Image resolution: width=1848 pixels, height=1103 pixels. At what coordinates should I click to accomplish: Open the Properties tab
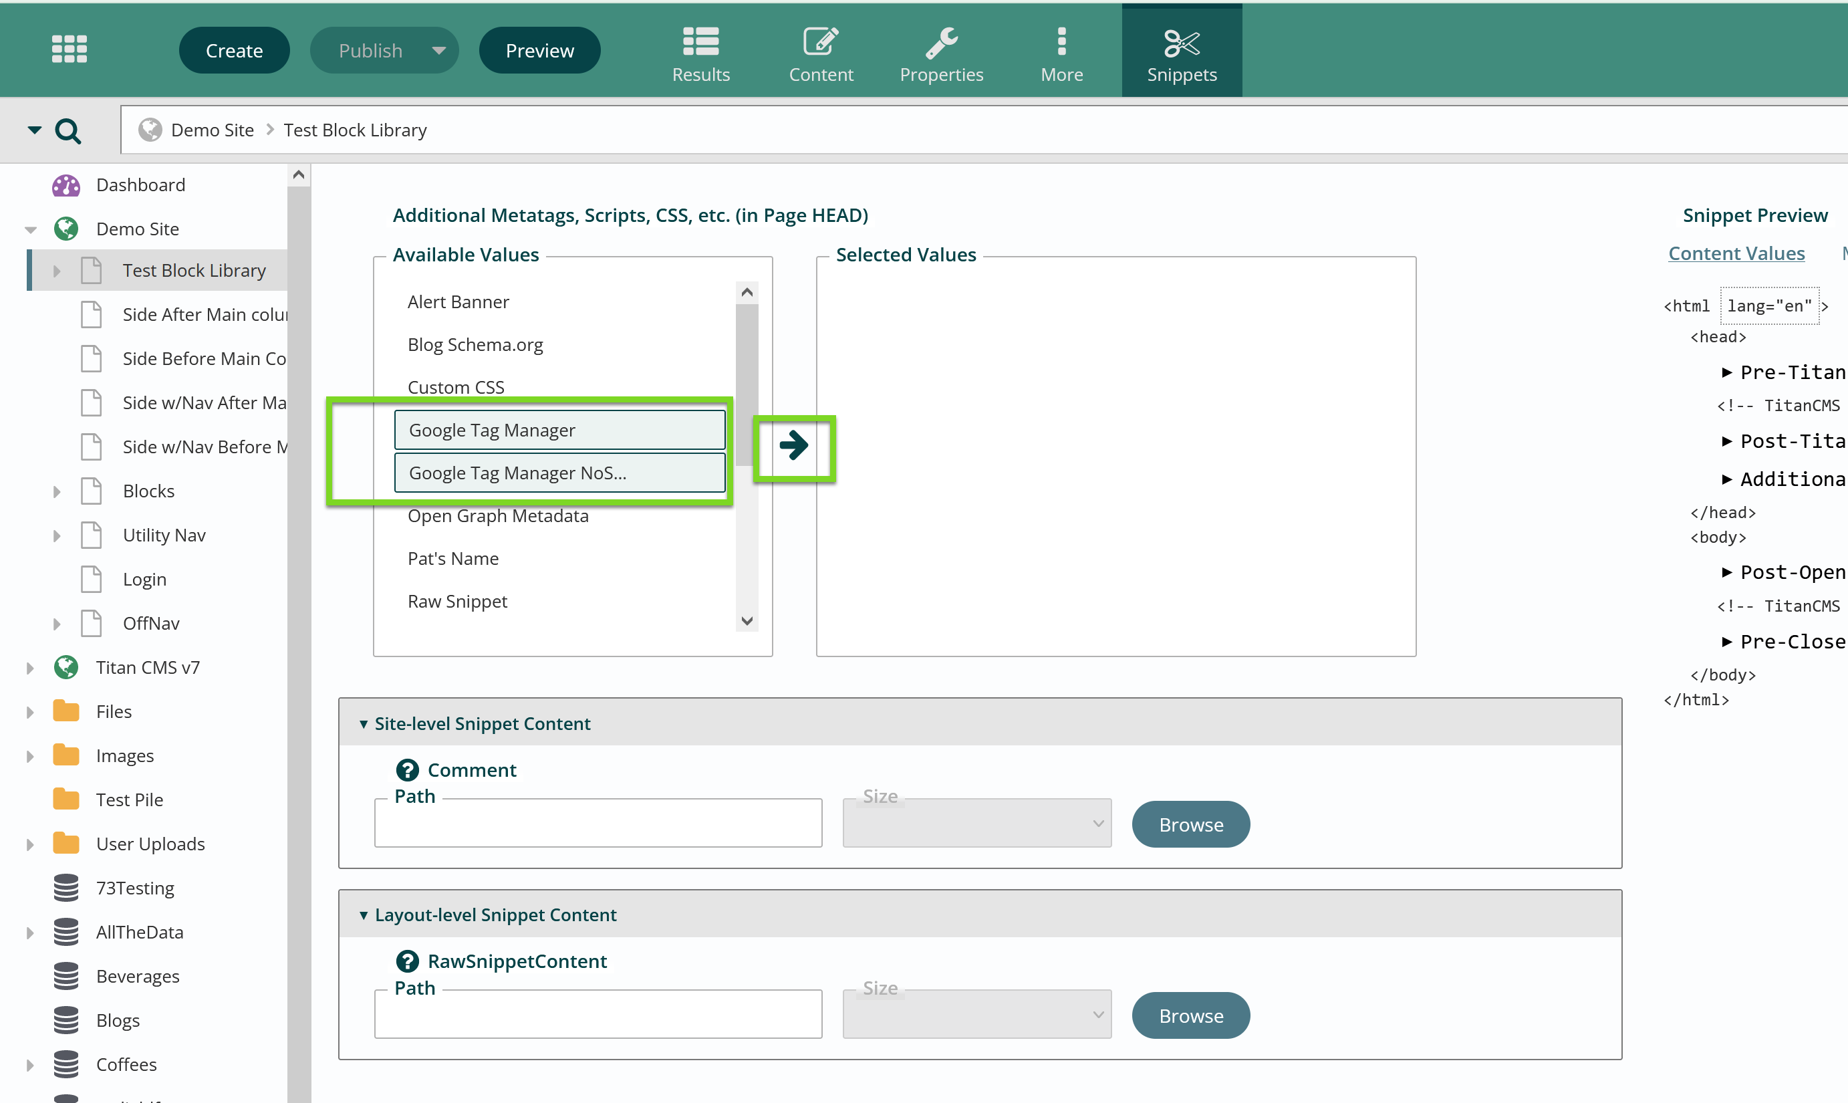941,53
